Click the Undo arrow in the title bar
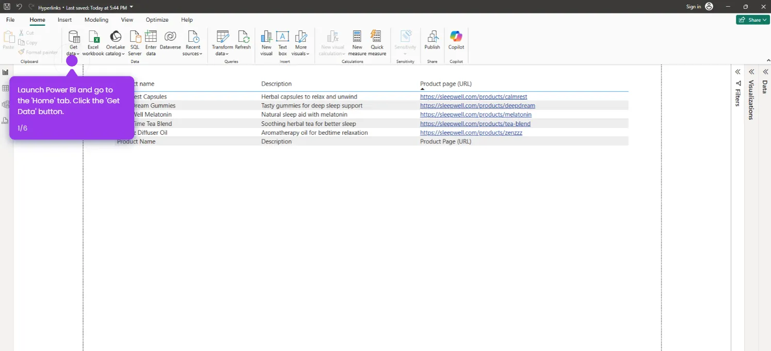The image size is (771, 351). point(19,7)
